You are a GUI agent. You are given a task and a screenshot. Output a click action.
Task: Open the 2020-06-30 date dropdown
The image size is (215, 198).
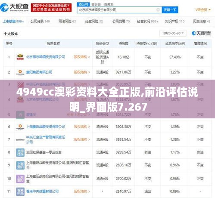[173, 33]
